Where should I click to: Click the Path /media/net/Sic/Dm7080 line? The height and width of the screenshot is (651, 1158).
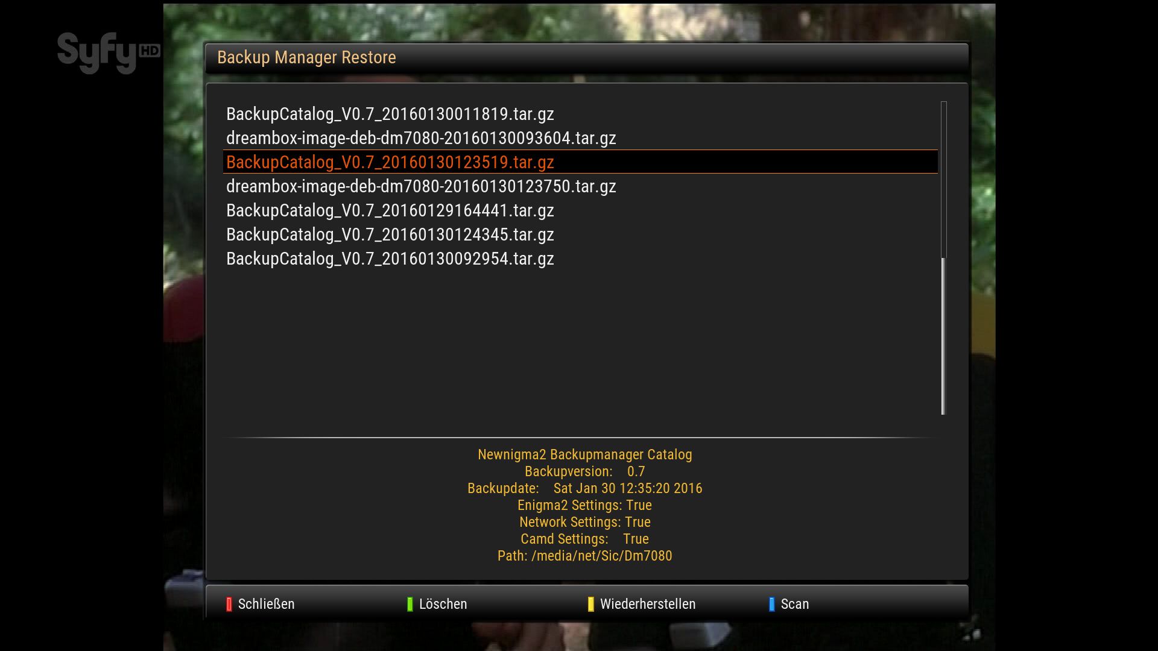[584, 556]
